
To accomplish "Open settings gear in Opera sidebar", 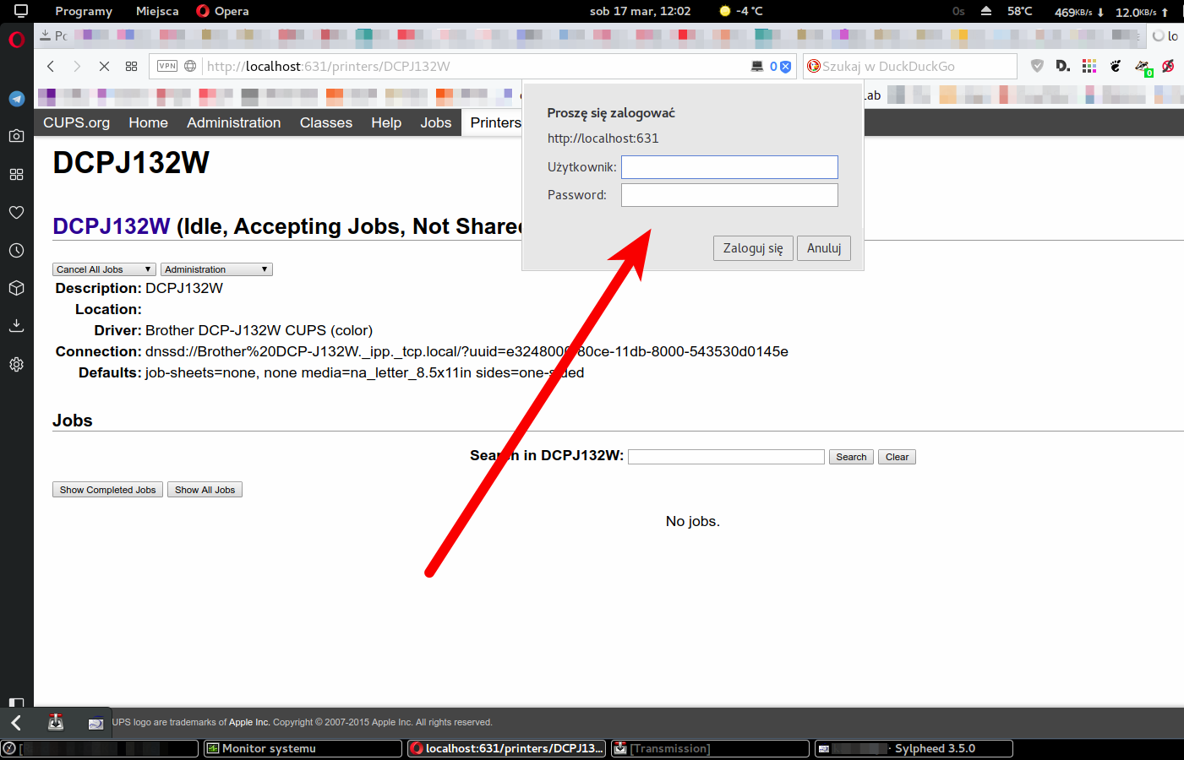I will tap(16, 365).
